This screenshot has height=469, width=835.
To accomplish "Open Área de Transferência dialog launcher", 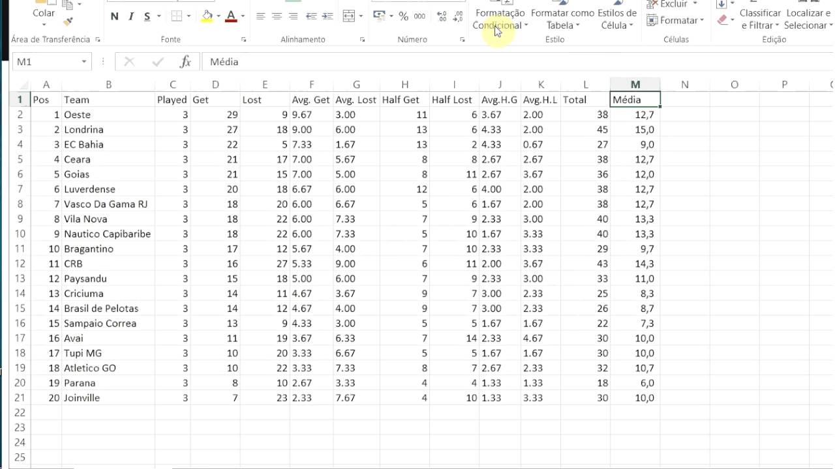I will tap(98, 40).
